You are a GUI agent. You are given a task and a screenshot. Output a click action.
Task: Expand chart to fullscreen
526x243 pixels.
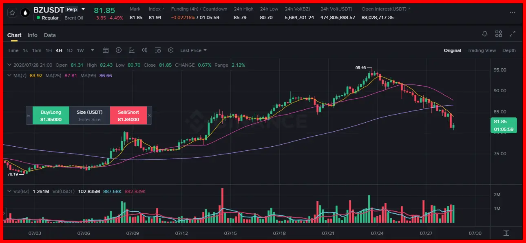[513, 34]
